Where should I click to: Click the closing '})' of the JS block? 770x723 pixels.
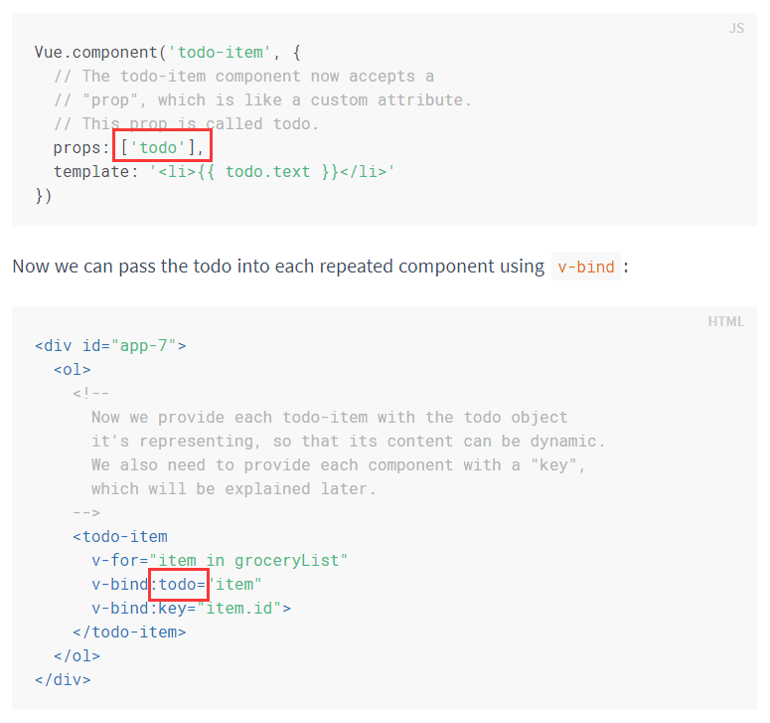click(x=44, y=195)
